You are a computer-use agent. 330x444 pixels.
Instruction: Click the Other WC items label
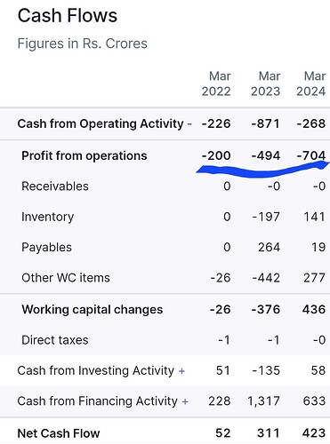click(x=66, y=278)
